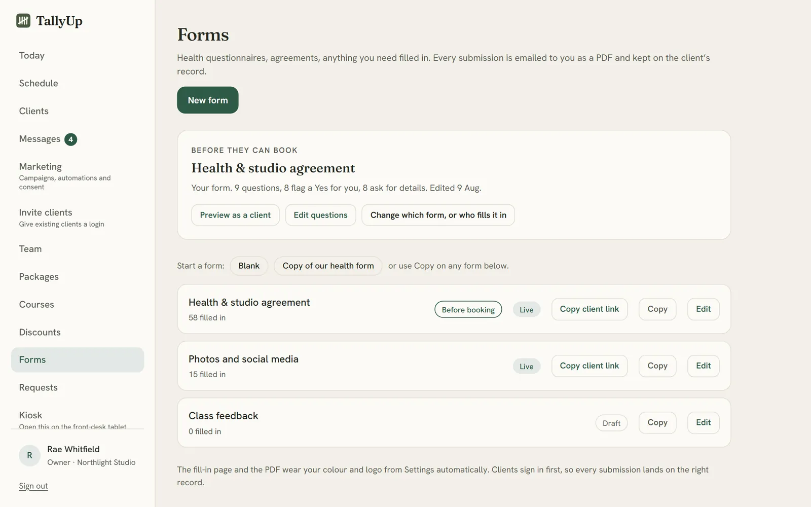Open the Packages page
The width and height of the screenshot is (811, 507).
click(x=39, y=277)
